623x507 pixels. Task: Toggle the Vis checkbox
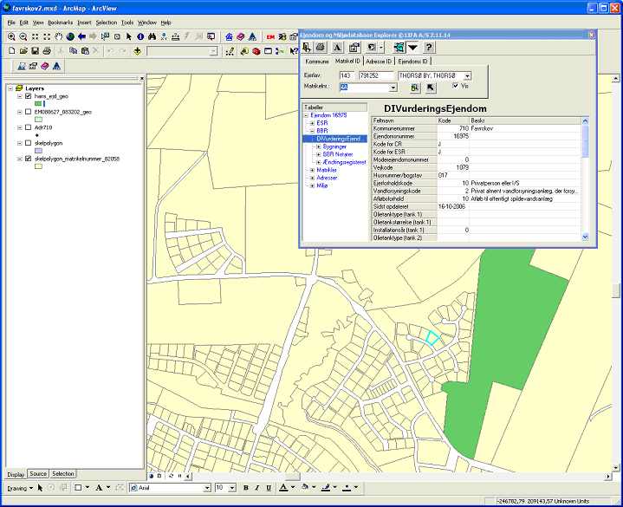(x=455, y=86)
